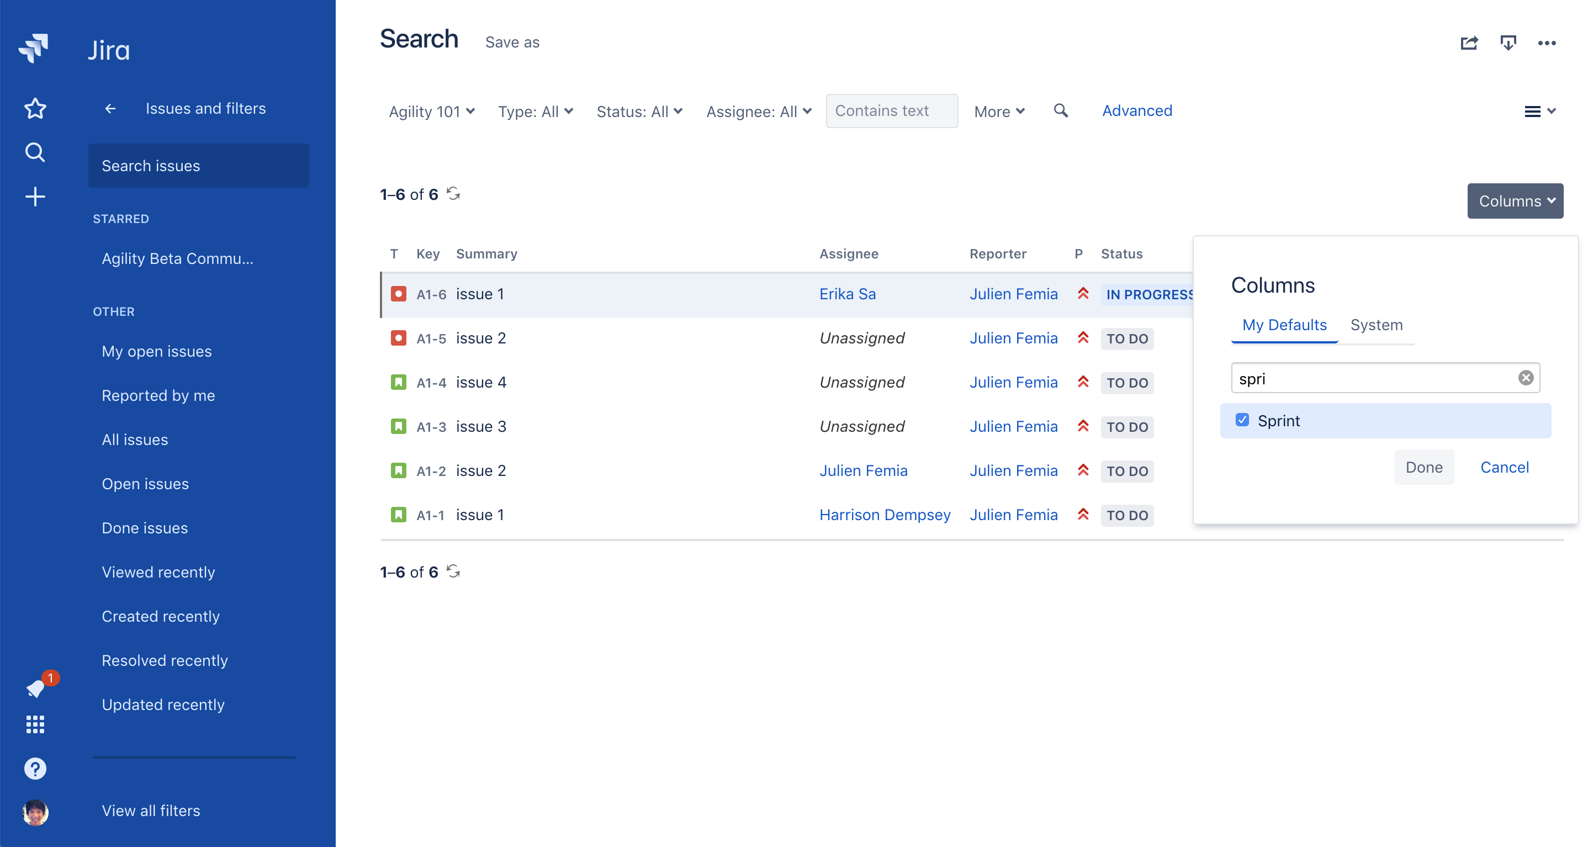This screenshot has height=847, width=1588.
Task: Click the share icon near top right
Action: pos(1470,43)
